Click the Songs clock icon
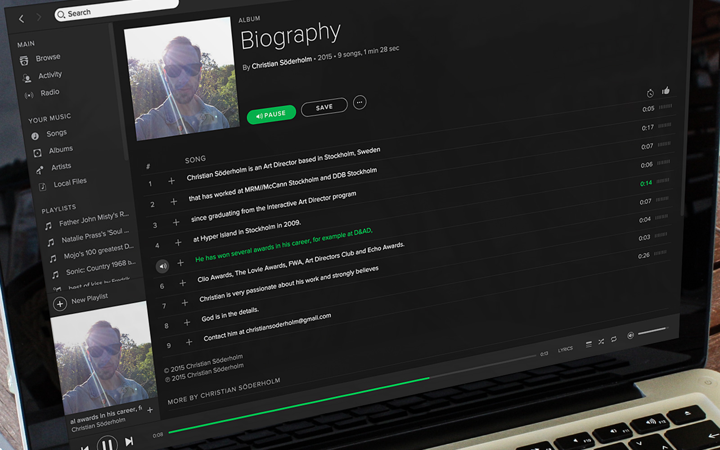The height and width of the screenshot is (450, 720). pyautogui.click(x=35, y=136)
